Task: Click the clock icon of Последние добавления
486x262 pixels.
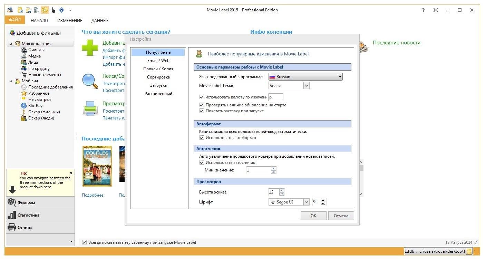Action: [24, 87]
